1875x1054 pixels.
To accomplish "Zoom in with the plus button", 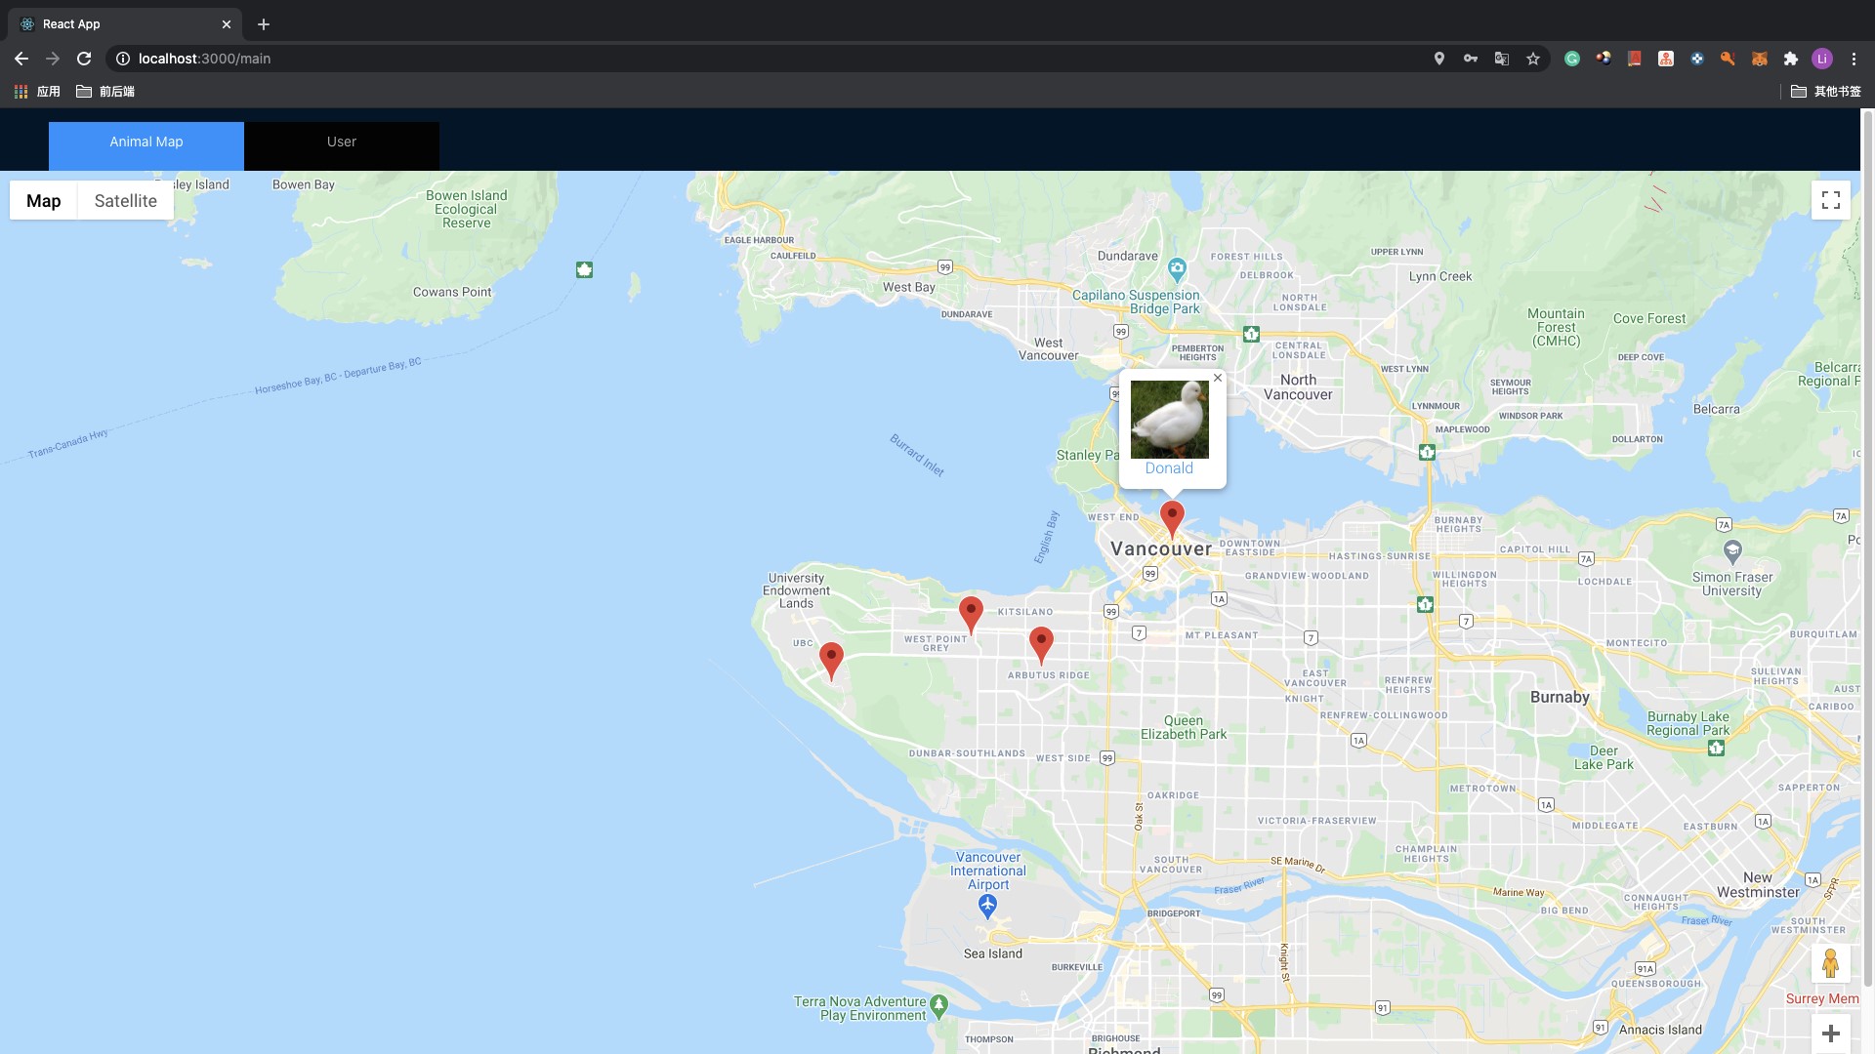I will click(x=1830, y=1034).
